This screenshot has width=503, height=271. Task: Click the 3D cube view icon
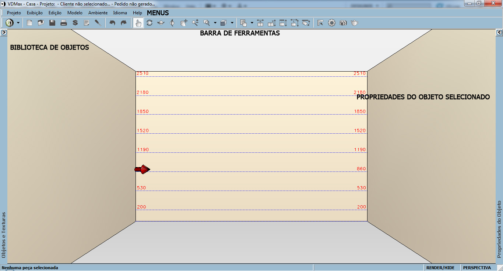tap(224, 23)
